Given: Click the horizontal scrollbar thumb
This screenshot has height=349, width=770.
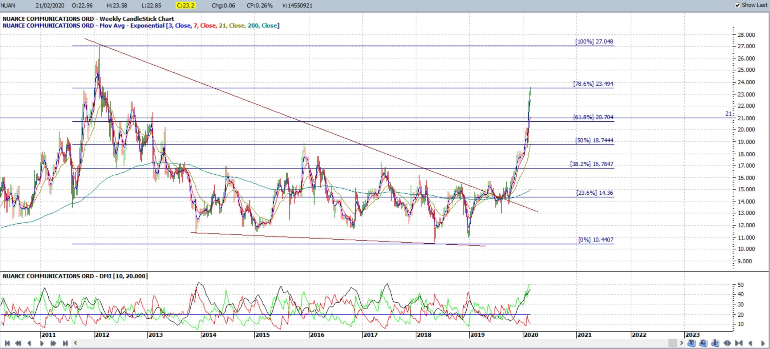Looking at the screenshot, I should click(x=672, y=343).
